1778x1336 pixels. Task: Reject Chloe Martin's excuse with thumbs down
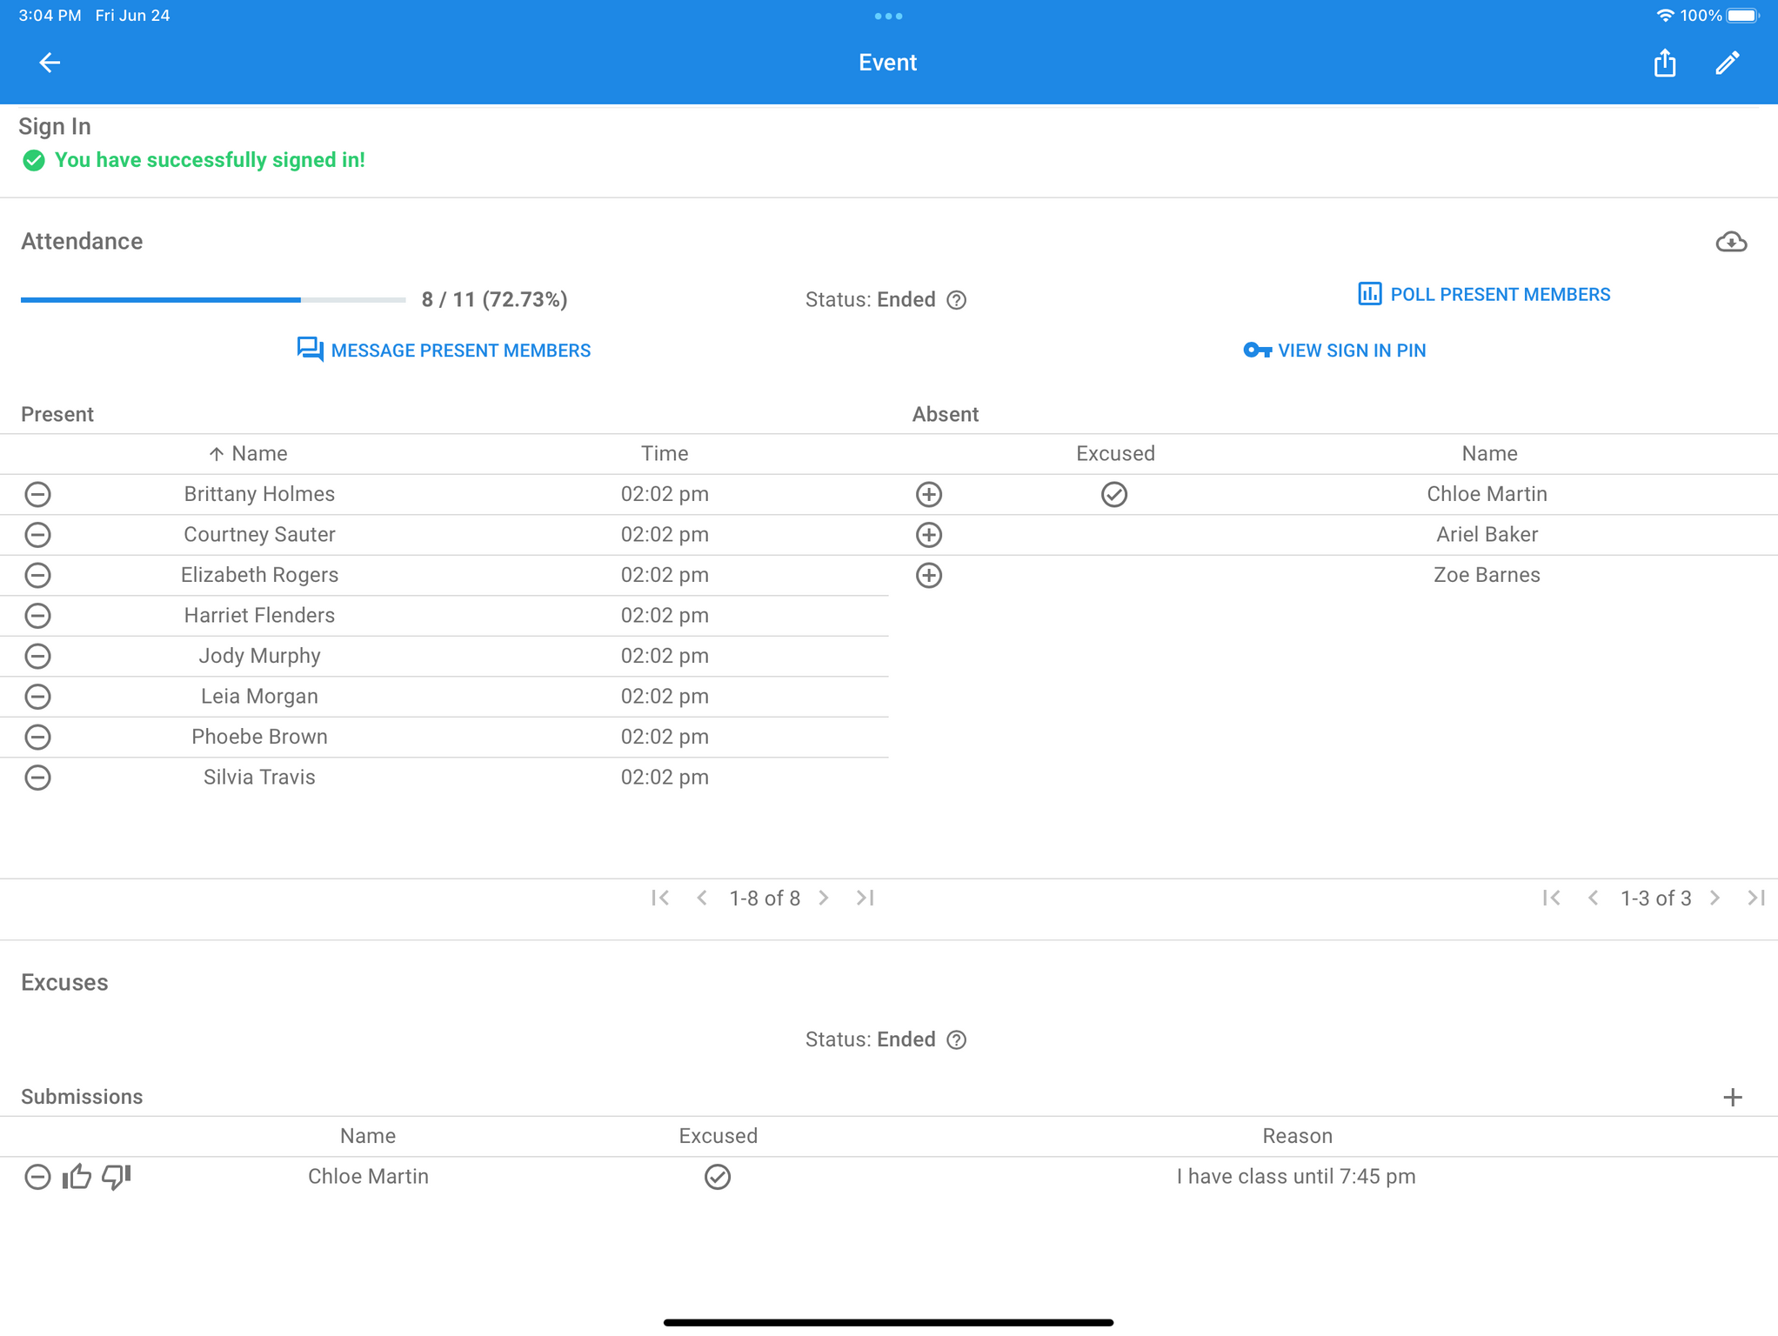click(x=116, y=1177)
